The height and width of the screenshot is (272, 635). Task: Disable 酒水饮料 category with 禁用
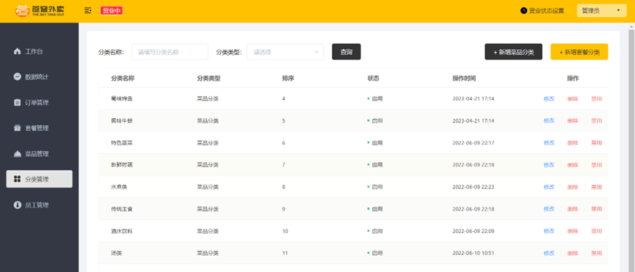597,231
